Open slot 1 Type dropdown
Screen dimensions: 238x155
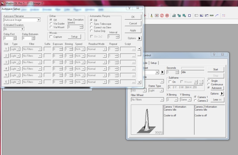click(18, 49)
